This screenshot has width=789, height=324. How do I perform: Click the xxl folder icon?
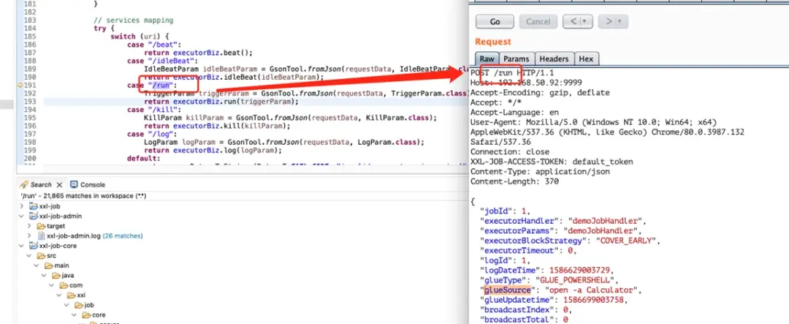[x=72, y=295]
